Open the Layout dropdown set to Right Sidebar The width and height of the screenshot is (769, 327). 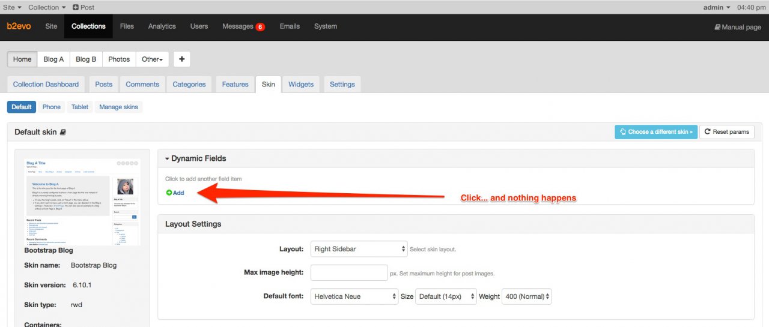[x=359, y=249]
